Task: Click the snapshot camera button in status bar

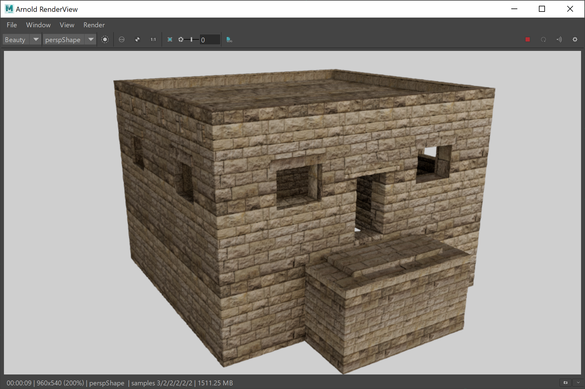Action: 566,383
